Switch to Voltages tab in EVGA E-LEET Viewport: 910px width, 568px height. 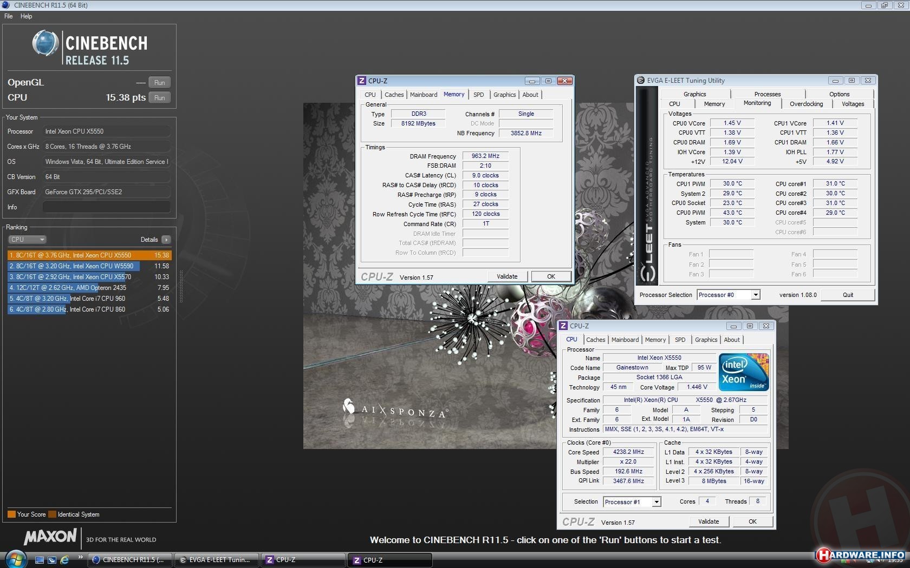tap(853, 104)
